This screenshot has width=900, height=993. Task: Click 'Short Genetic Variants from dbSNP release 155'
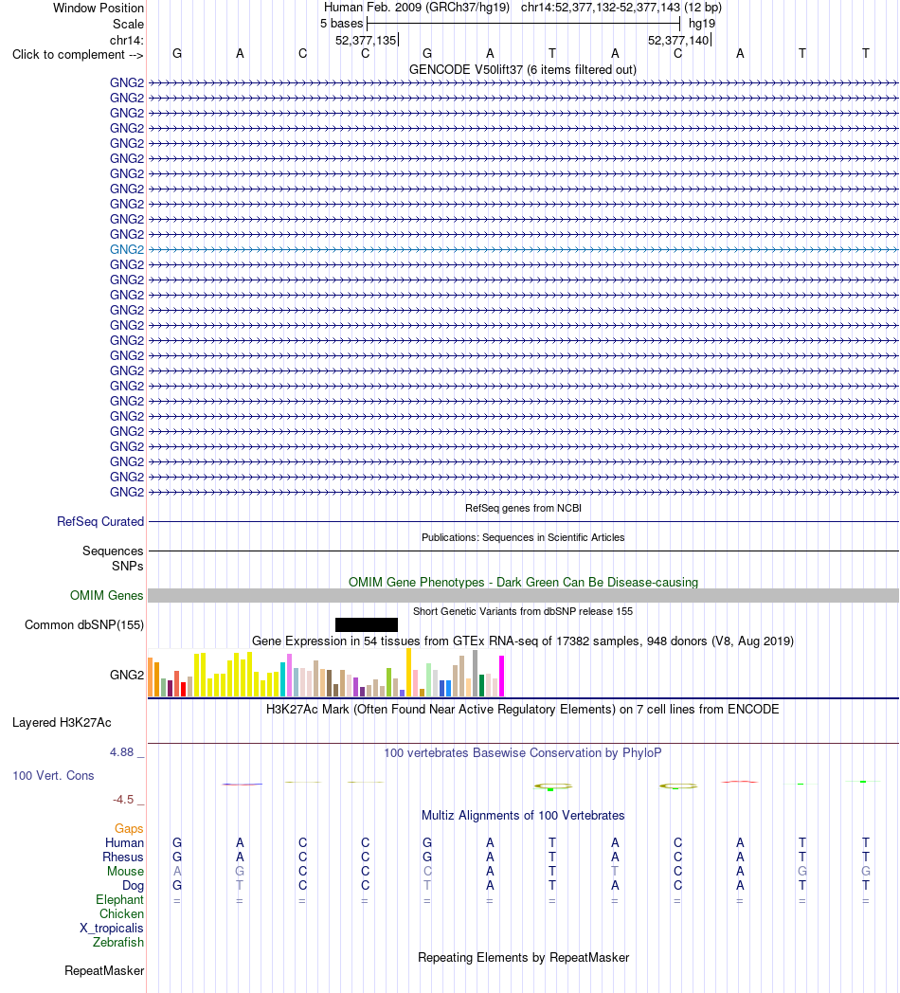coord(523,611)
